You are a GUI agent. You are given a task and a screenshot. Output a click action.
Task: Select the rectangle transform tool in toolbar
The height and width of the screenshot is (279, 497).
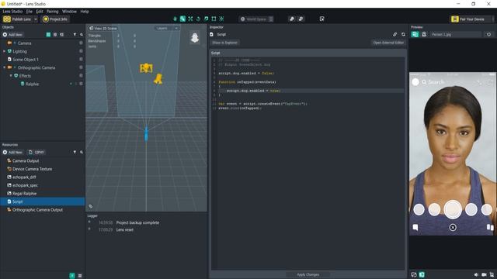pyautogui.click(x=214, y=19)
